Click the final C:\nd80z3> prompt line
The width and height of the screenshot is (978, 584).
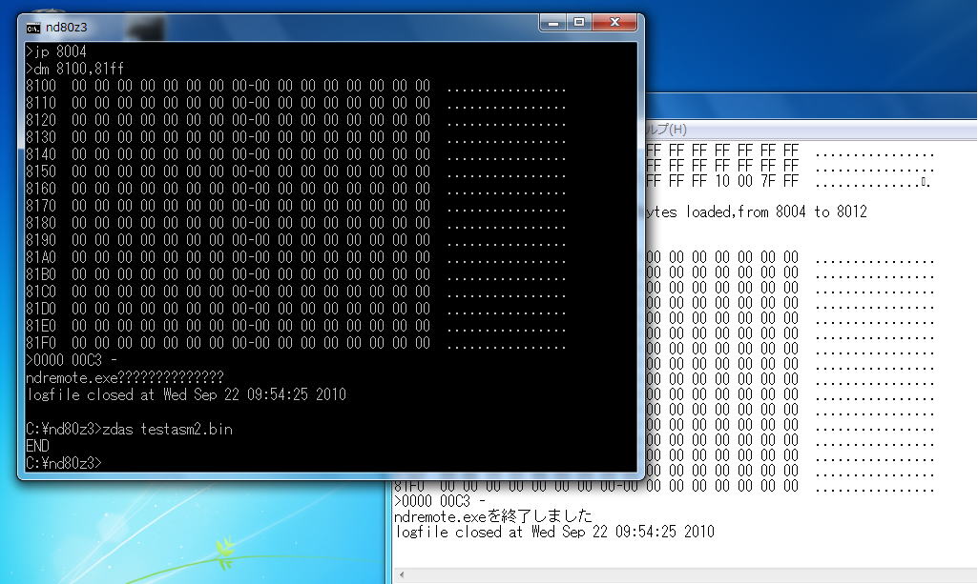tap(64, 463)
